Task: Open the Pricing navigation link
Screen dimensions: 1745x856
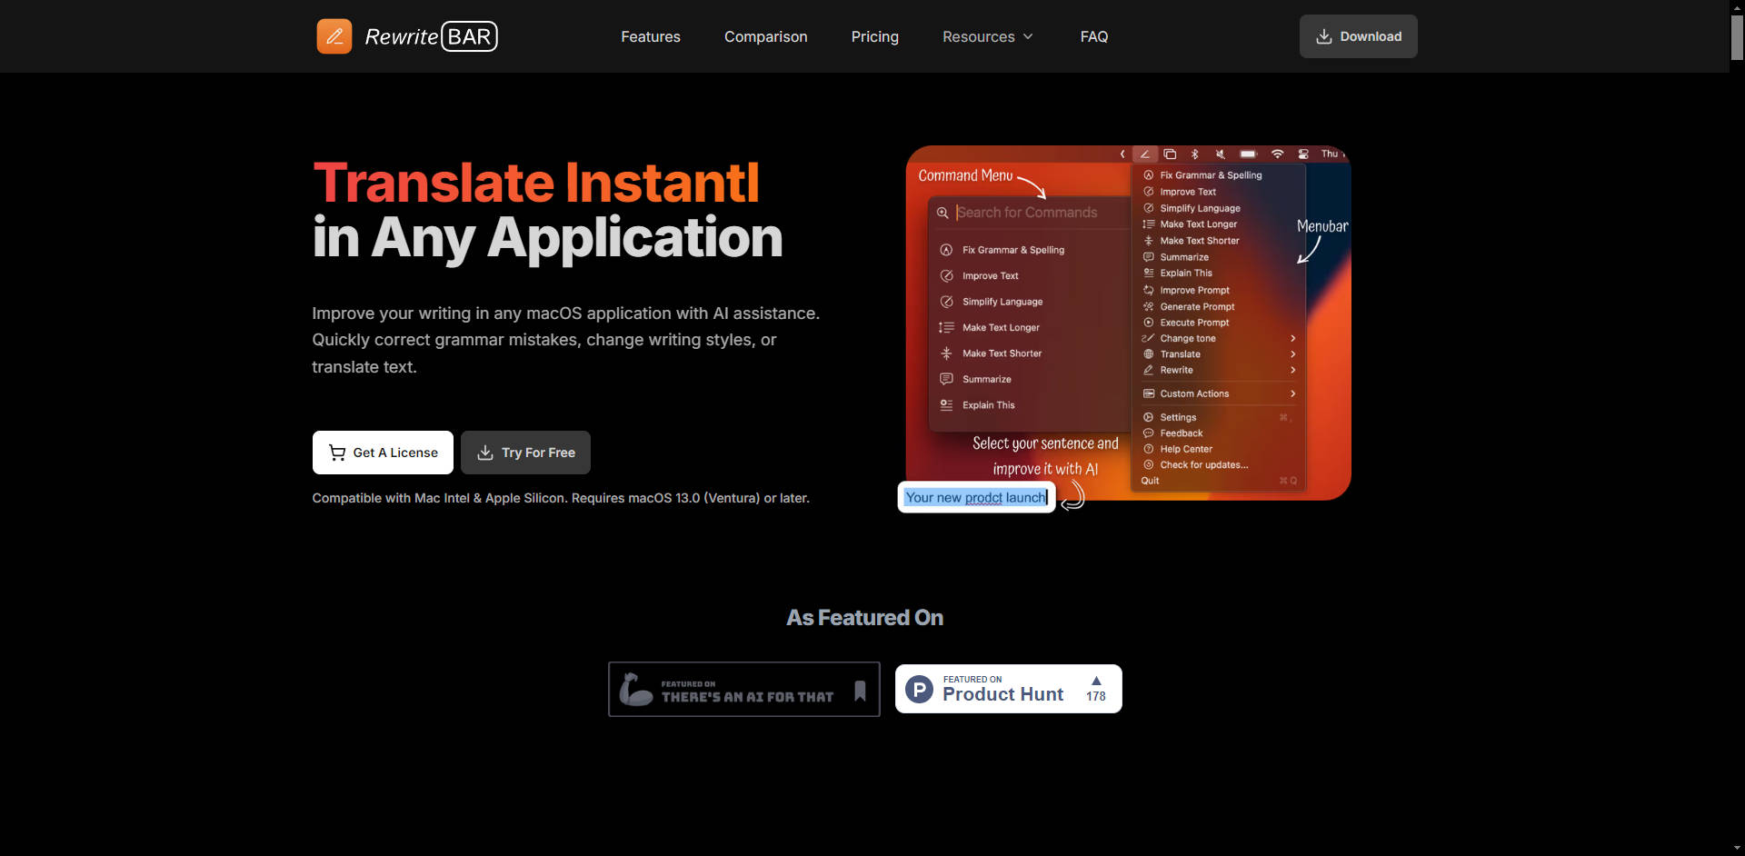Action: pyautogui.click(x=874, y=36)
